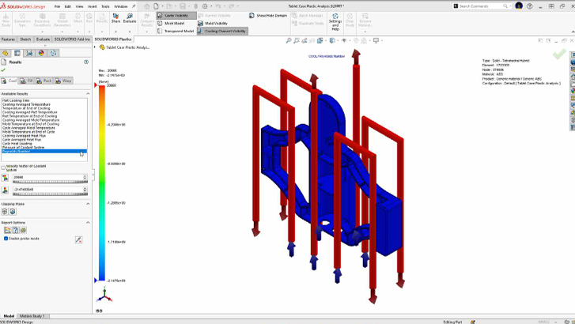Select Pressure of Coolant System result
Viewport: 575px width, 324px height.
pyautogui.click(x=24, y=147)
